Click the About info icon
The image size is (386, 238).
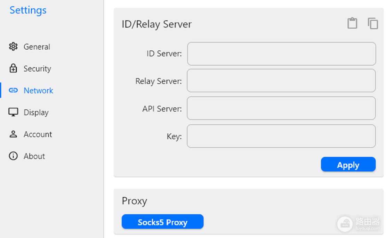(x=13, y=156)
